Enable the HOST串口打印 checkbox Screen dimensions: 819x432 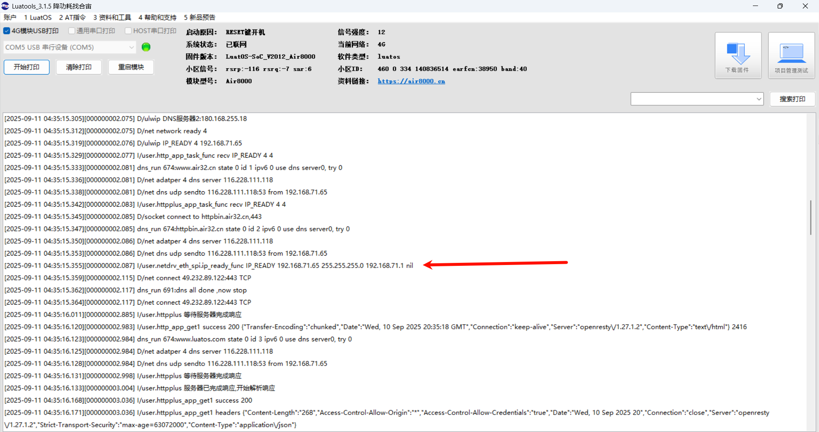point(128,31)
